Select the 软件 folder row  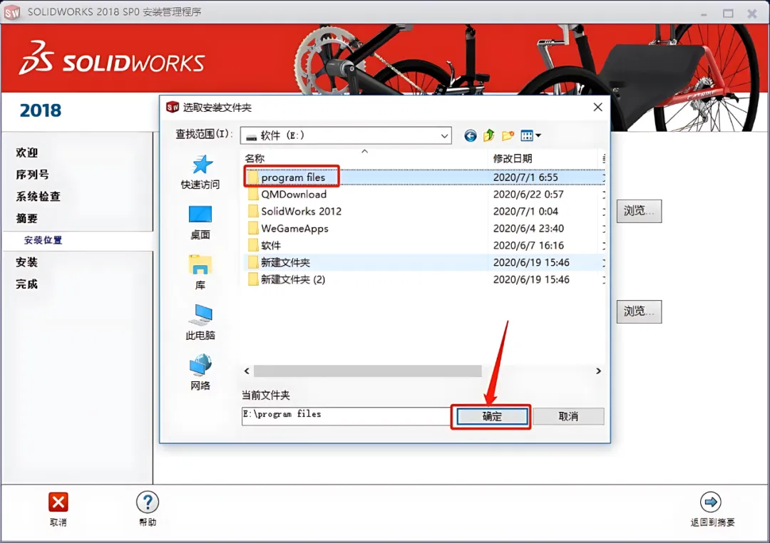point(423,245)
